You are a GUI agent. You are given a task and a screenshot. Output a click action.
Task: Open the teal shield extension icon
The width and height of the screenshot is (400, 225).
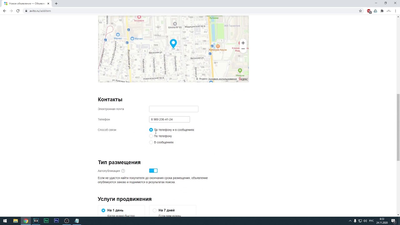click(375, 11)
